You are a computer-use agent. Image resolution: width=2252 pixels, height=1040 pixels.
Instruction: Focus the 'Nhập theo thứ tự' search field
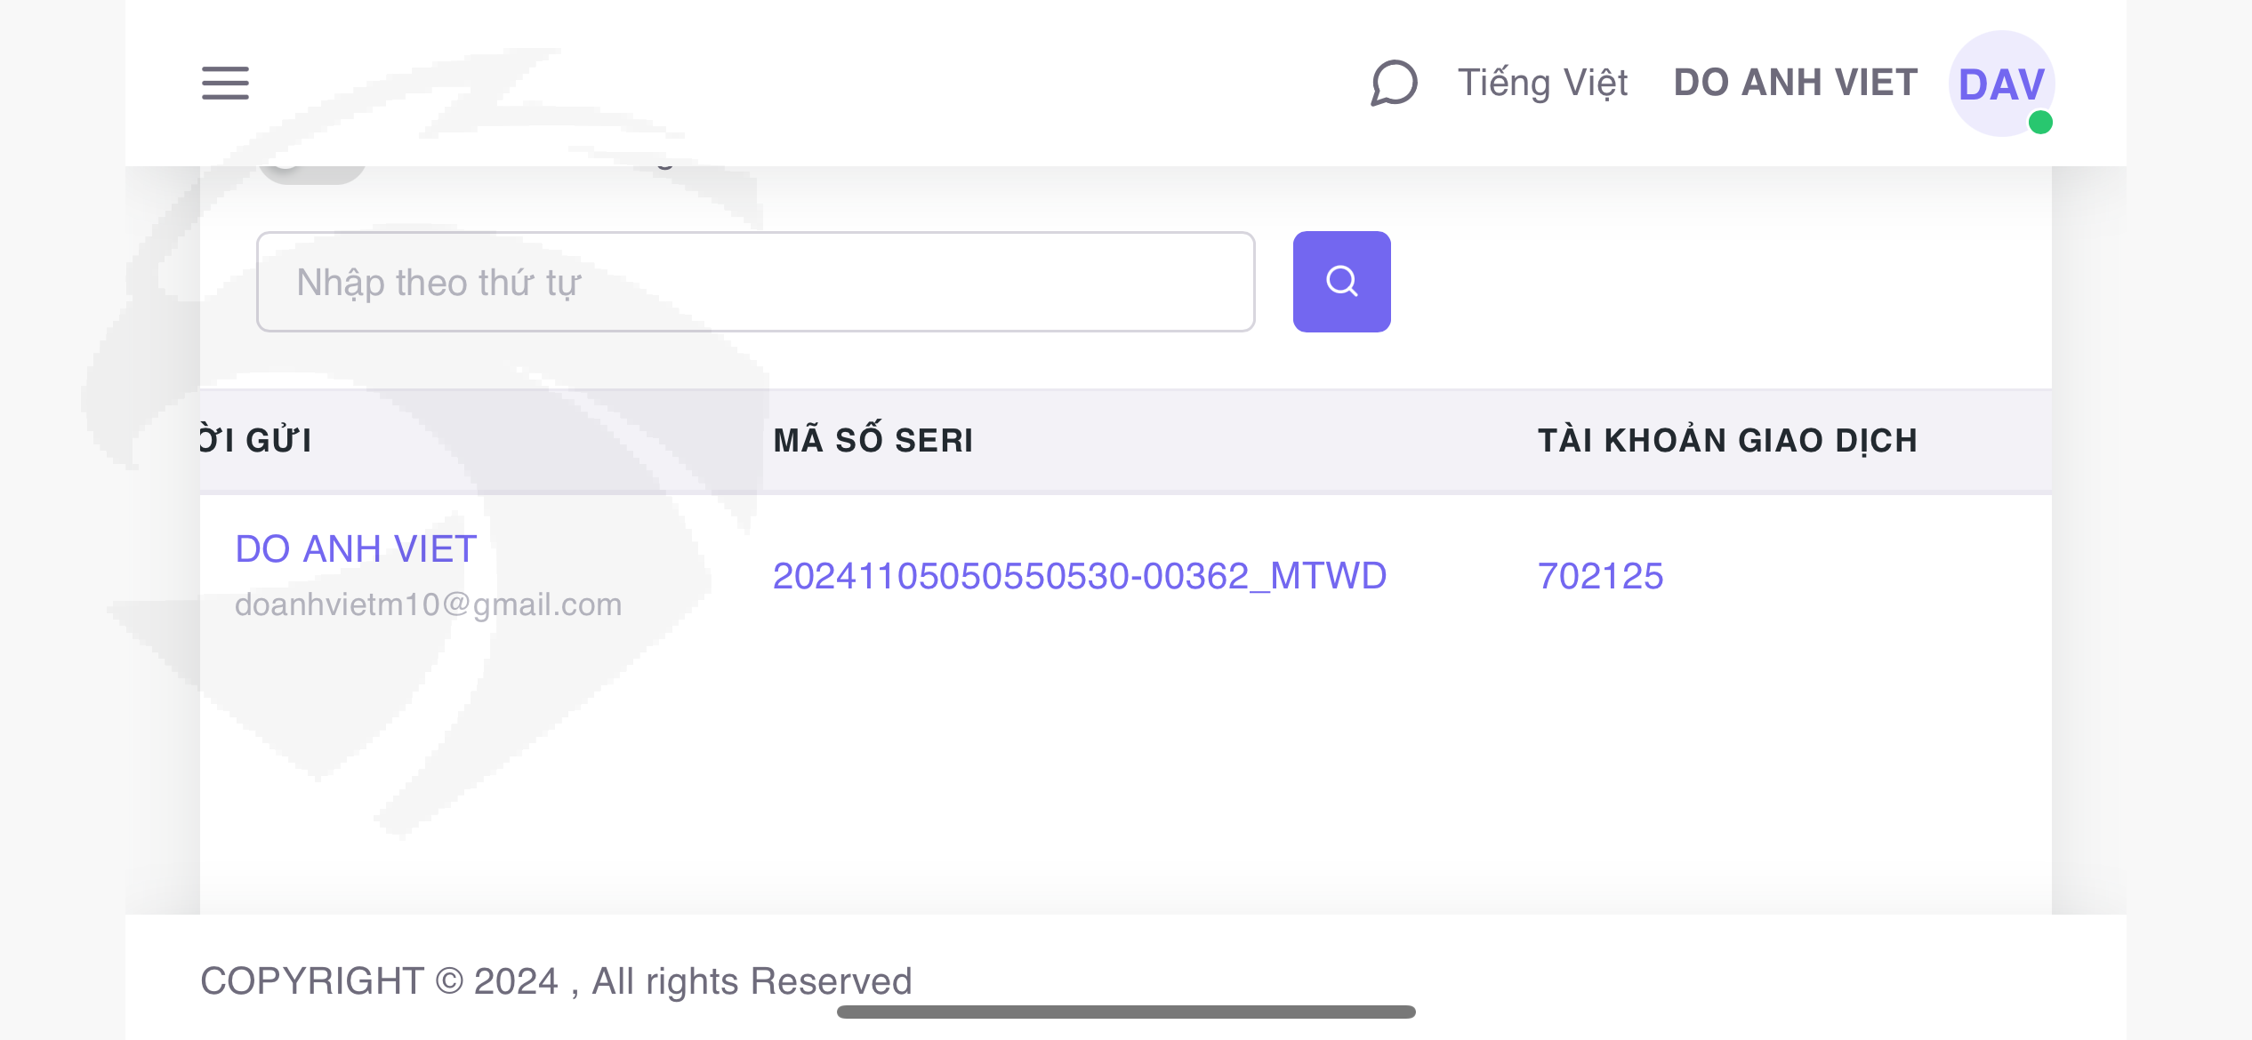coord(755,282)
